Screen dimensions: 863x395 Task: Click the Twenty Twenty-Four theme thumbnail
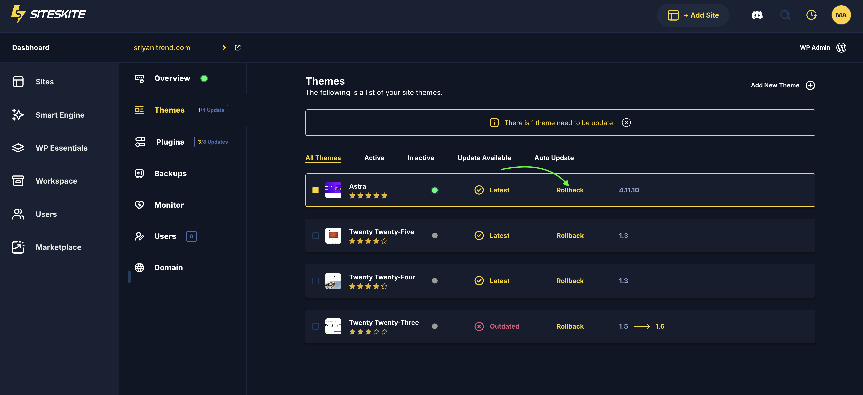point(333,281)
